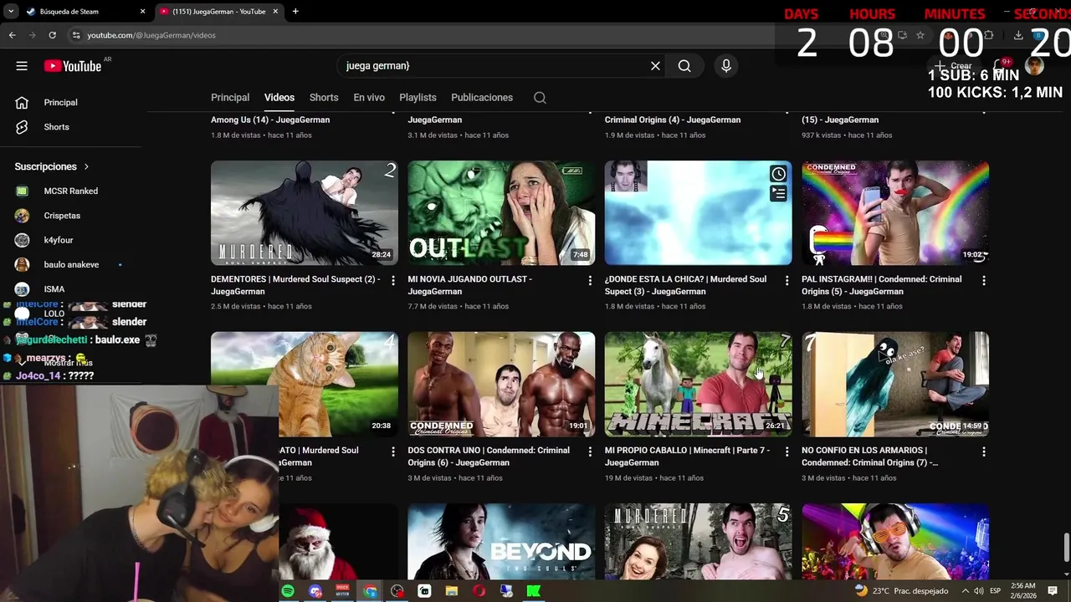Screen dimensions: 1071x602
Task: Open the taskbar clock showing 2:56 AM
Action: tap(1022, 591)
